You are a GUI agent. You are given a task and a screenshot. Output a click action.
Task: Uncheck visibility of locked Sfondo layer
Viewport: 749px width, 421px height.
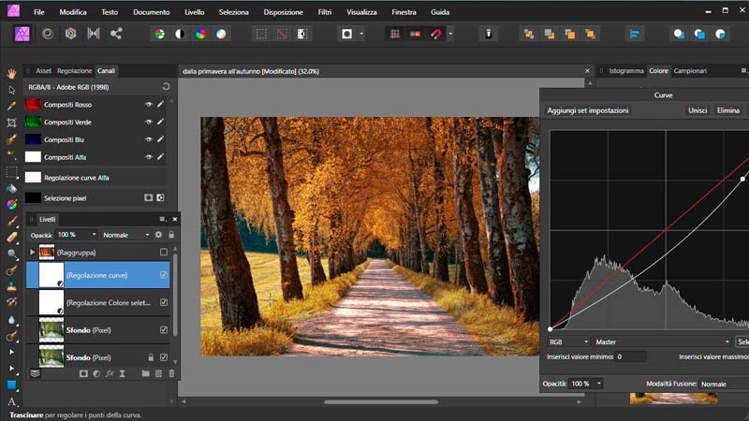click(164, 357)
